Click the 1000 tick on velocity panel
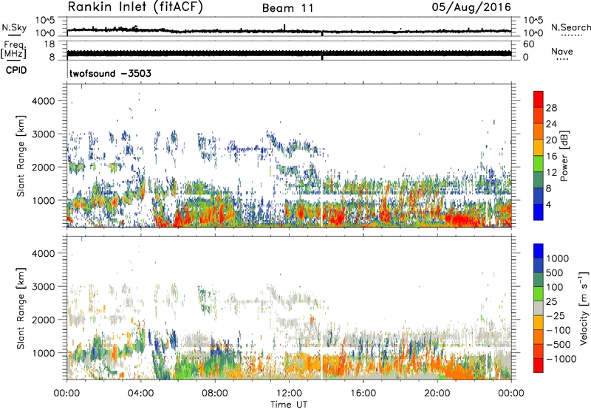Screen dimensions: 591x409 45,353
